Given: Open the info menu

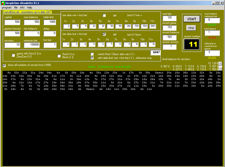Looking at the screenshot, I should click(x=22, y=8).
